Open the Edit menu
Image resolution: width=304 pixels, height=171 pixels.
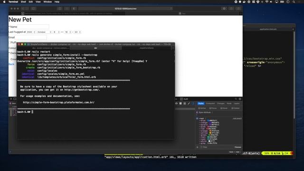[31, 2]
